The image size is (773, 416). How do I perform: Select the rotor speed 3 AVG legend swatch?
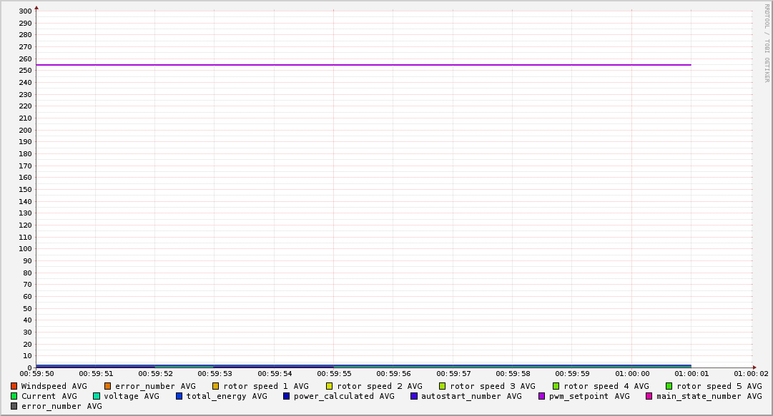pos(442,386)
